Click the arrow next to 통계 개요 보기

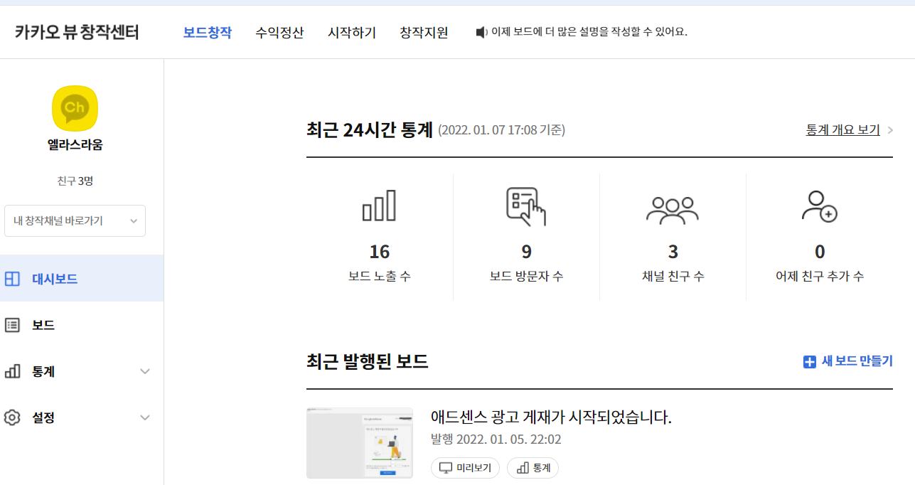pos(890,130)
